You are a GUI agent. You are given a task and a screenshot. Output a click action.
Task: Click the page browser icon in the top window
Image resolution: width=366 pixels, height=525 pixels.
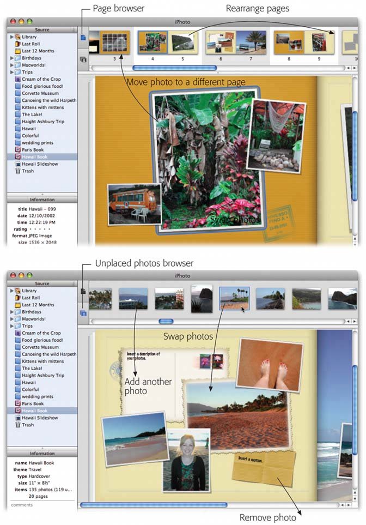[x=83, y=38]
